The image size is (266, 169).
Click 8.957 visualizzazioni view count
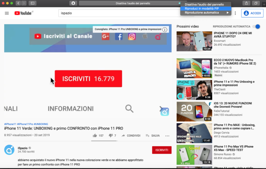tap(18, 135)
